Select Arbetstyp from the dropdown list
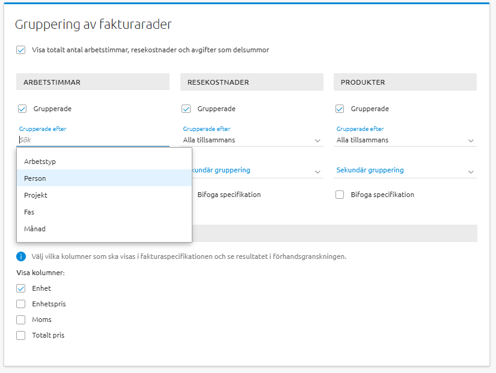This screenshot has width=496, height=373. (40, 162)
